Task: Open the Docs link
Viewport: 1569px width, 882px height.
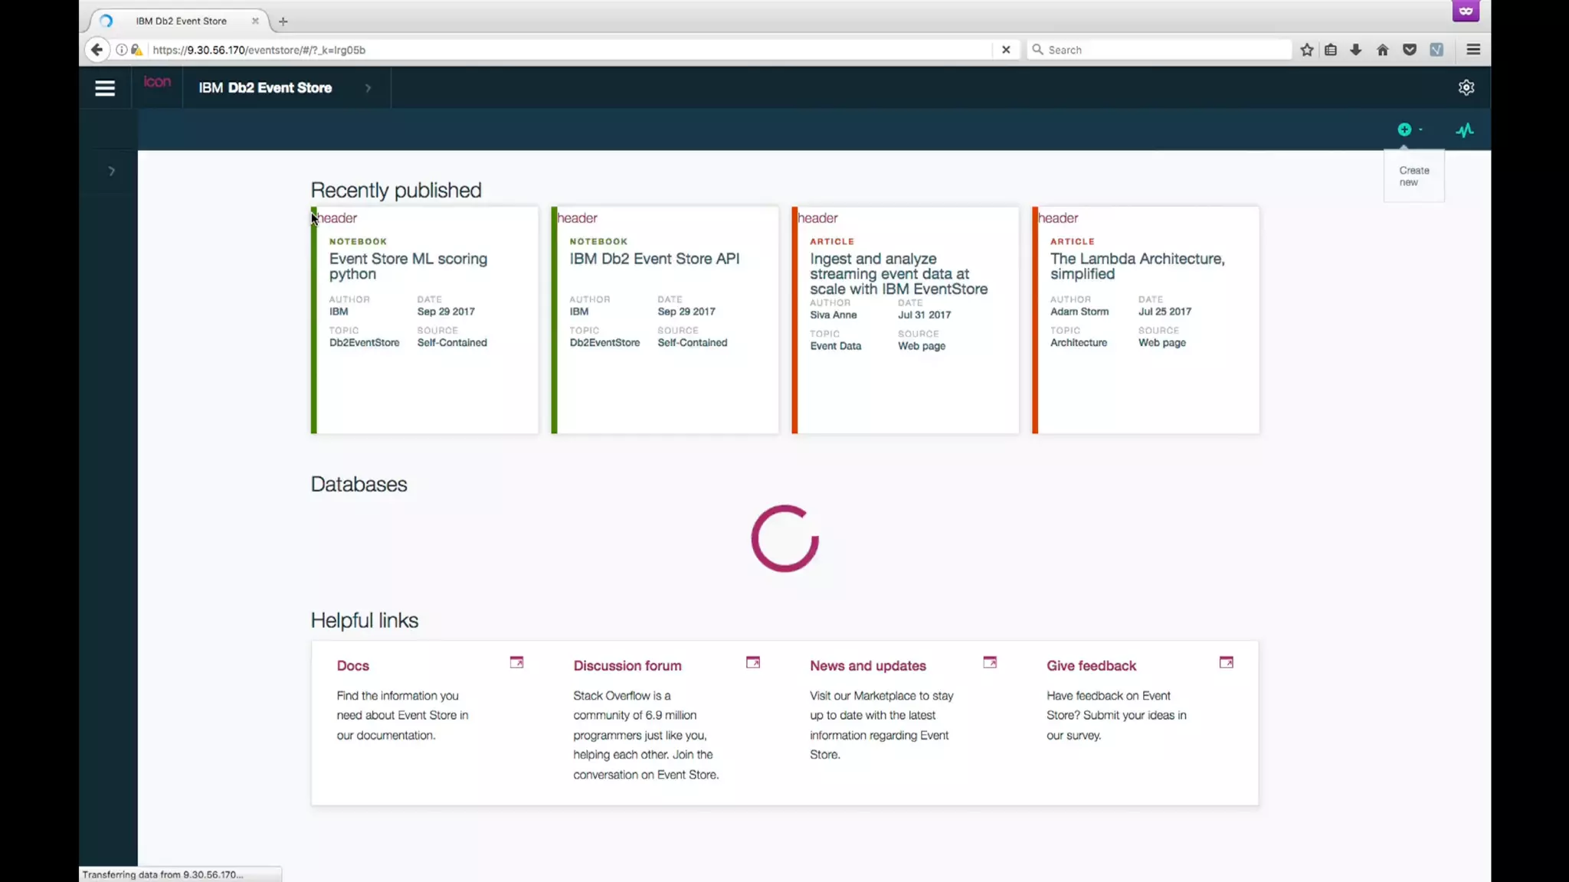Action: (x=352, y=665)
